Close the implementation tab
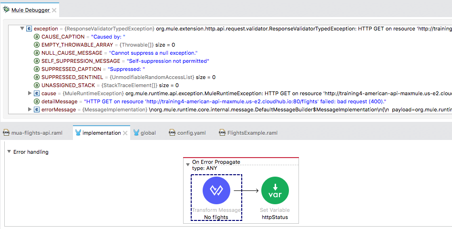Image resolution: width=452 pixels, height=229 pixels. 125,133
